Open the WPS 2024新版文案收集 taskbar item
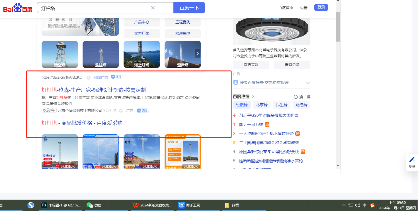The height and width of the screenshot is (211, 418). point(152,205)
